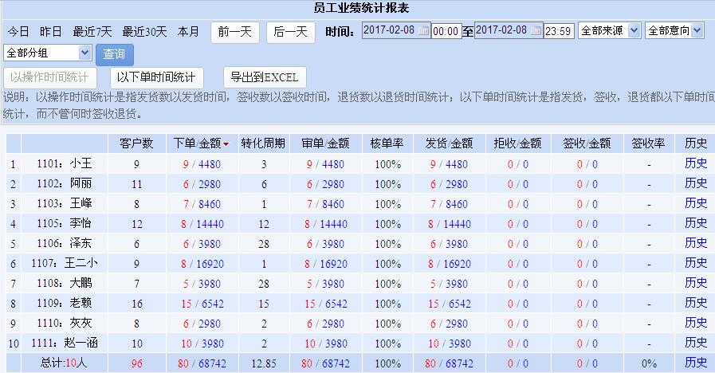Switch to the 最近30天 range
Screen dimensions: 715x373
tap(144, 32)
